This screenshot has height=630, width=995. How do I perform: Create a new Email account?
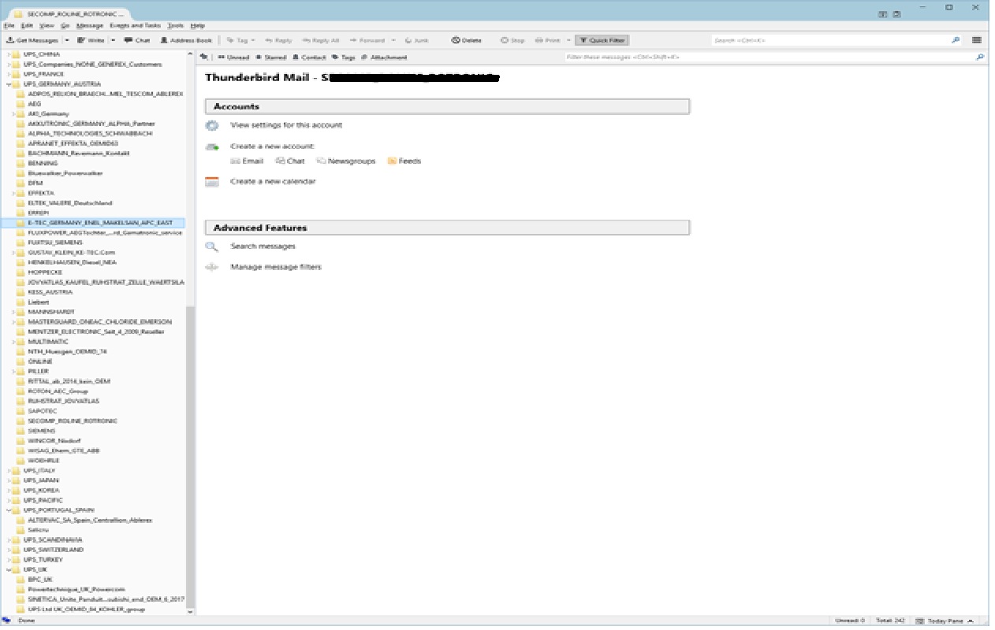point(247,161)
